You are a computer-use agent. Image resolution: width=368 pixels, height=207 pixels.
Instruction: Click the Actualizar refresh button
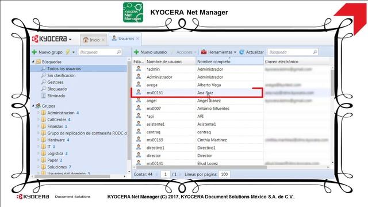pos(251,52)
